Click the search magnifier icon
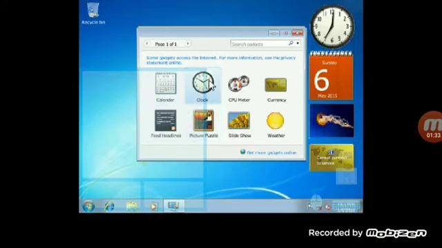Image resolution: width=442 pixels, height=248 pixels. [x=291, y=43]
